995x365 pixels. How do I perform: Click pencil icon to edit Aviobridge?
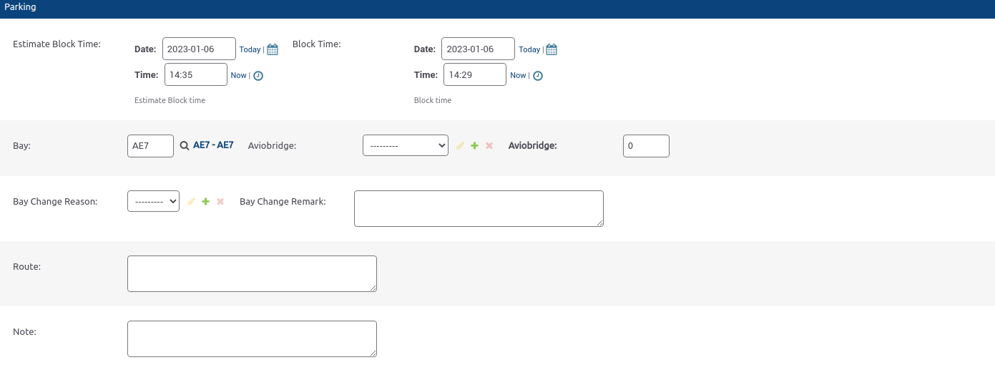460,145
